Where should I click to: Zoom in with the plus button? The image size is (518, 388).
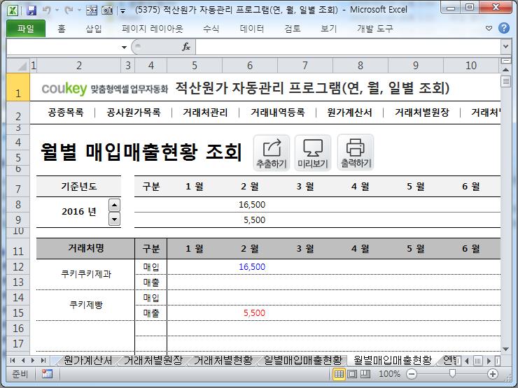(x=493, y=374)
